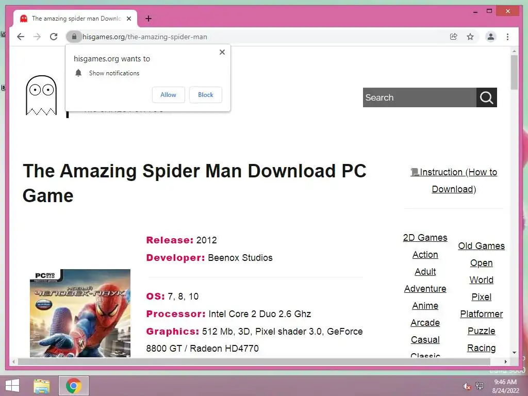
Task: Open Arcade category link
Action: pos(425,323)
